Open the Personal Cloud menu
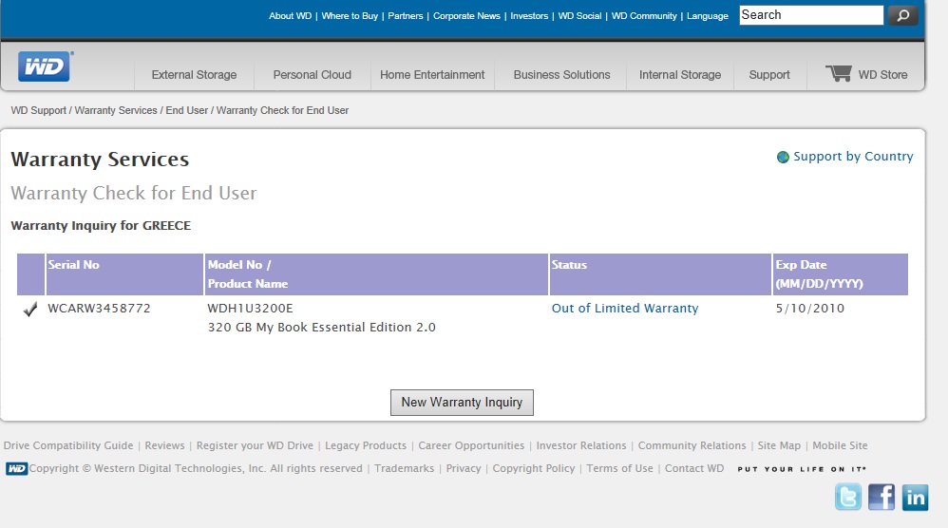The height and width of the screenshot is (528, 948). [x=312, y=75]
